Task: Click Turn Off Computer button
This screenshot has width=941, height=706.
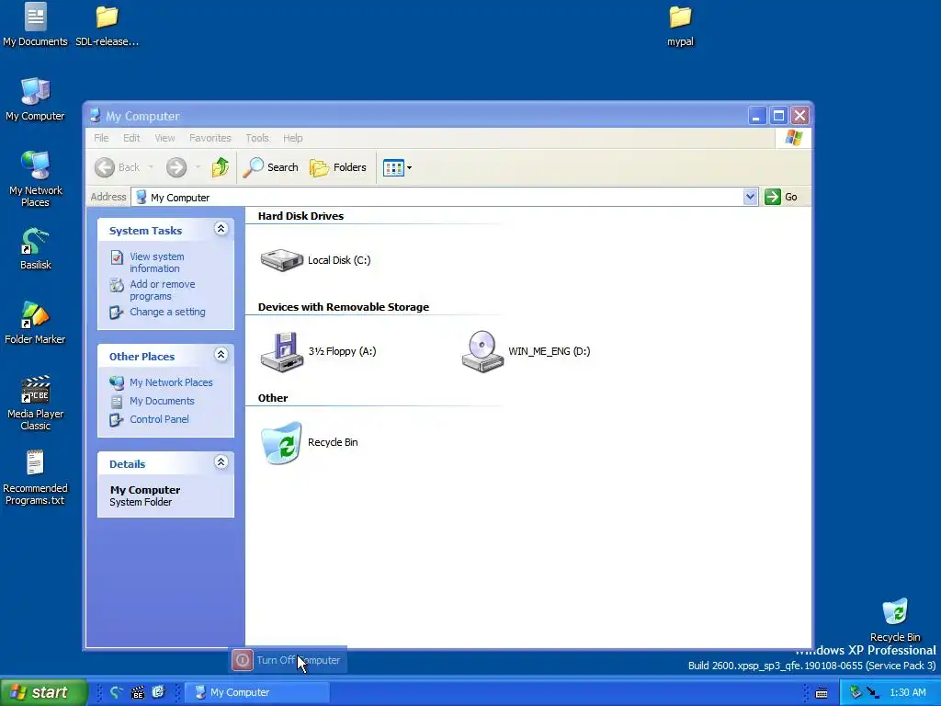Action: click(x=288, y=660)
